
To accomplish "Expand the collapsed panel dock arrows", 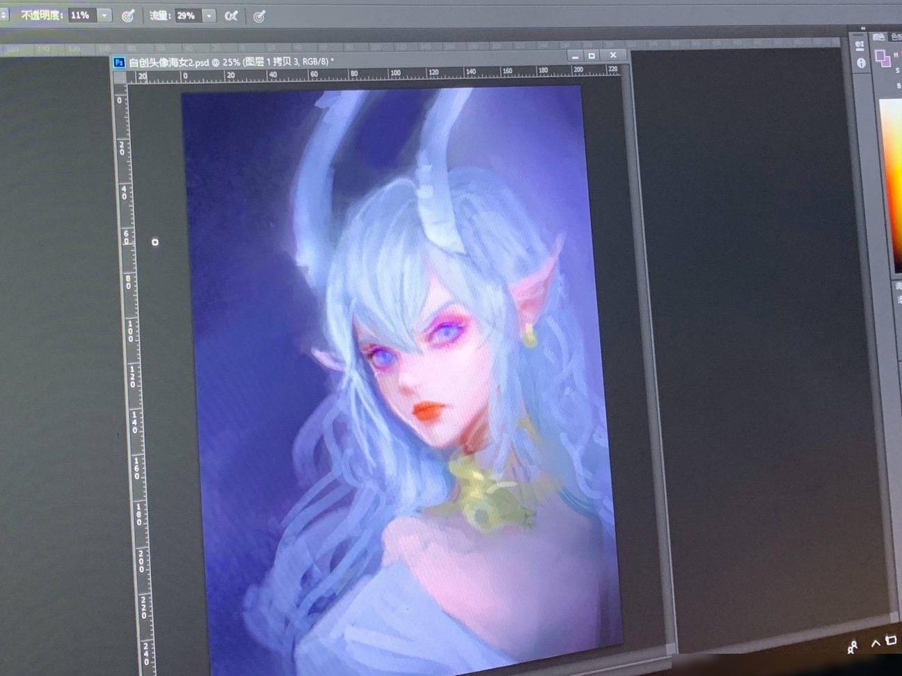I will (x=863, y=29).
